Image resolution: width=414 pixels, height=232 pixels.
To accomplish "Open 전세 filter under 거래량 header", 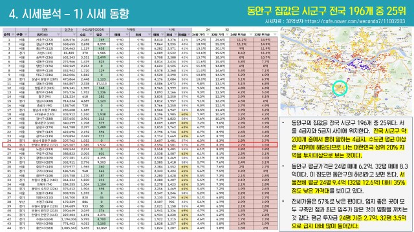I will tap(149, 35).
